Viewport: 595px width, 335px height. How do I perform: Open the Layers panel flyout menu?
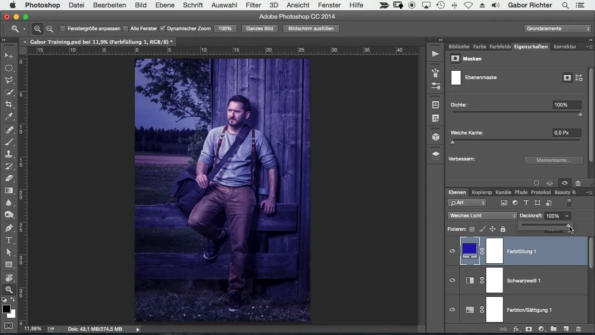click(589, 192)
